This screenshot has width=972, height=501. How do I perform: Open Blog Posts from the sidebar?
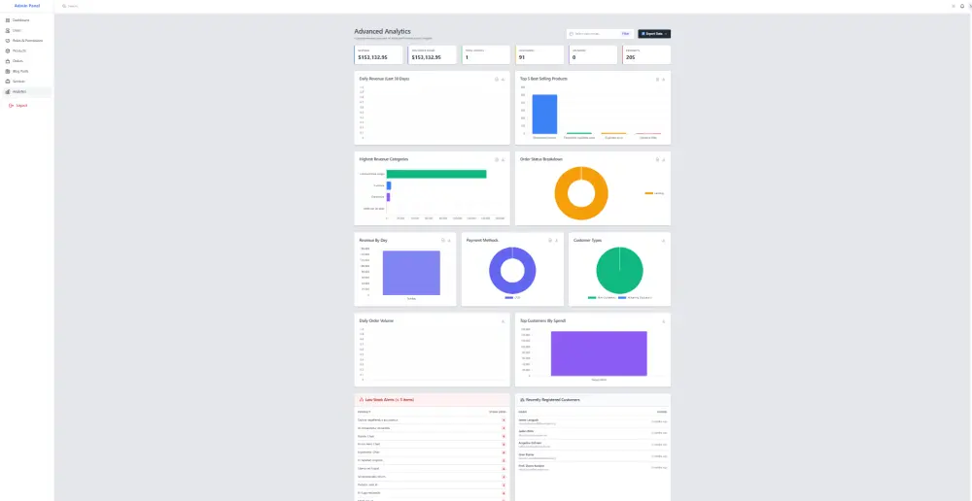[x=26, y=71]
